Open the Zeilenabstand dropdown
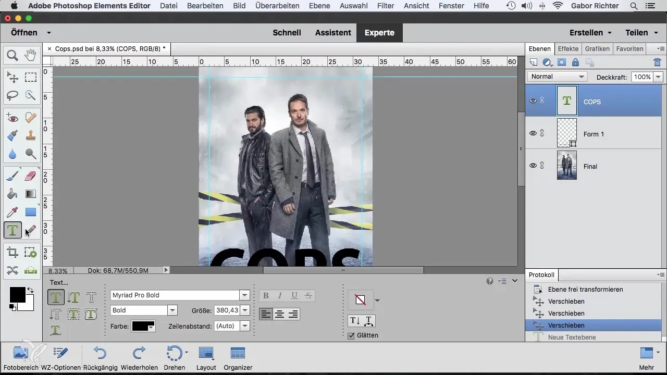The image size is (667, 375). click(245, 326)
